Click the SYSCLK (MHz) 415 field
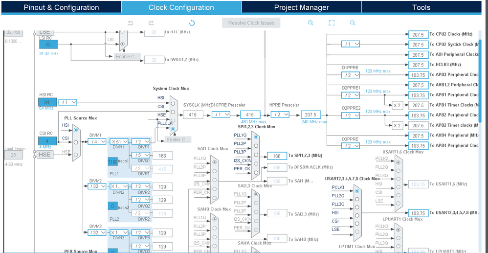 click(193, 115)
